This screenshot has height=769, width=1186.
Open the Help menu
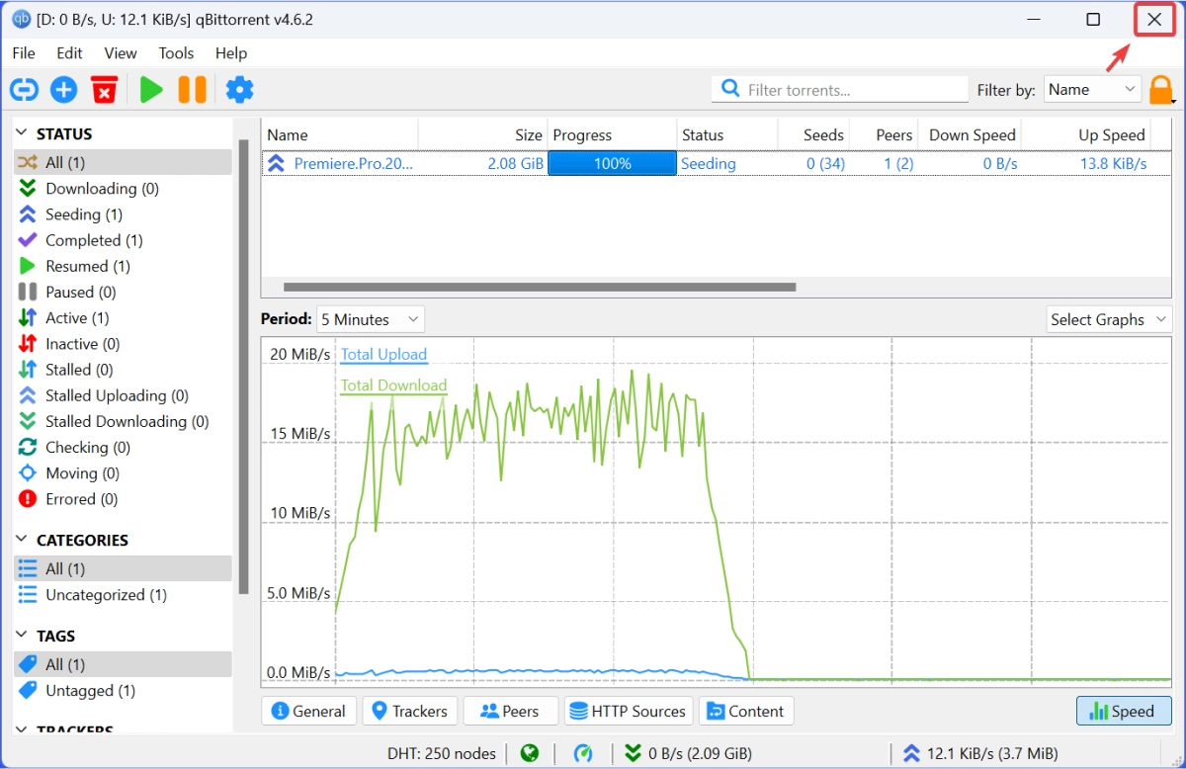(231, 52)
